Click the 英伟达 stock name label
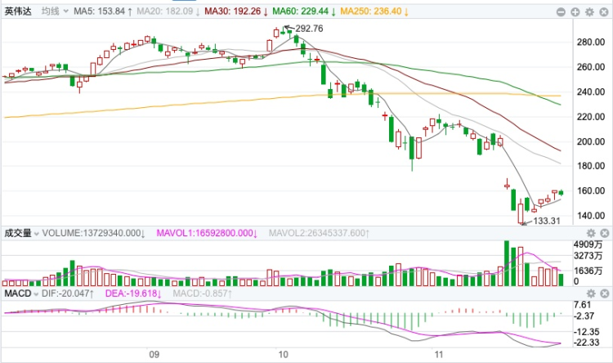This screenshot has width=613, height=363. tap(18, 11)
